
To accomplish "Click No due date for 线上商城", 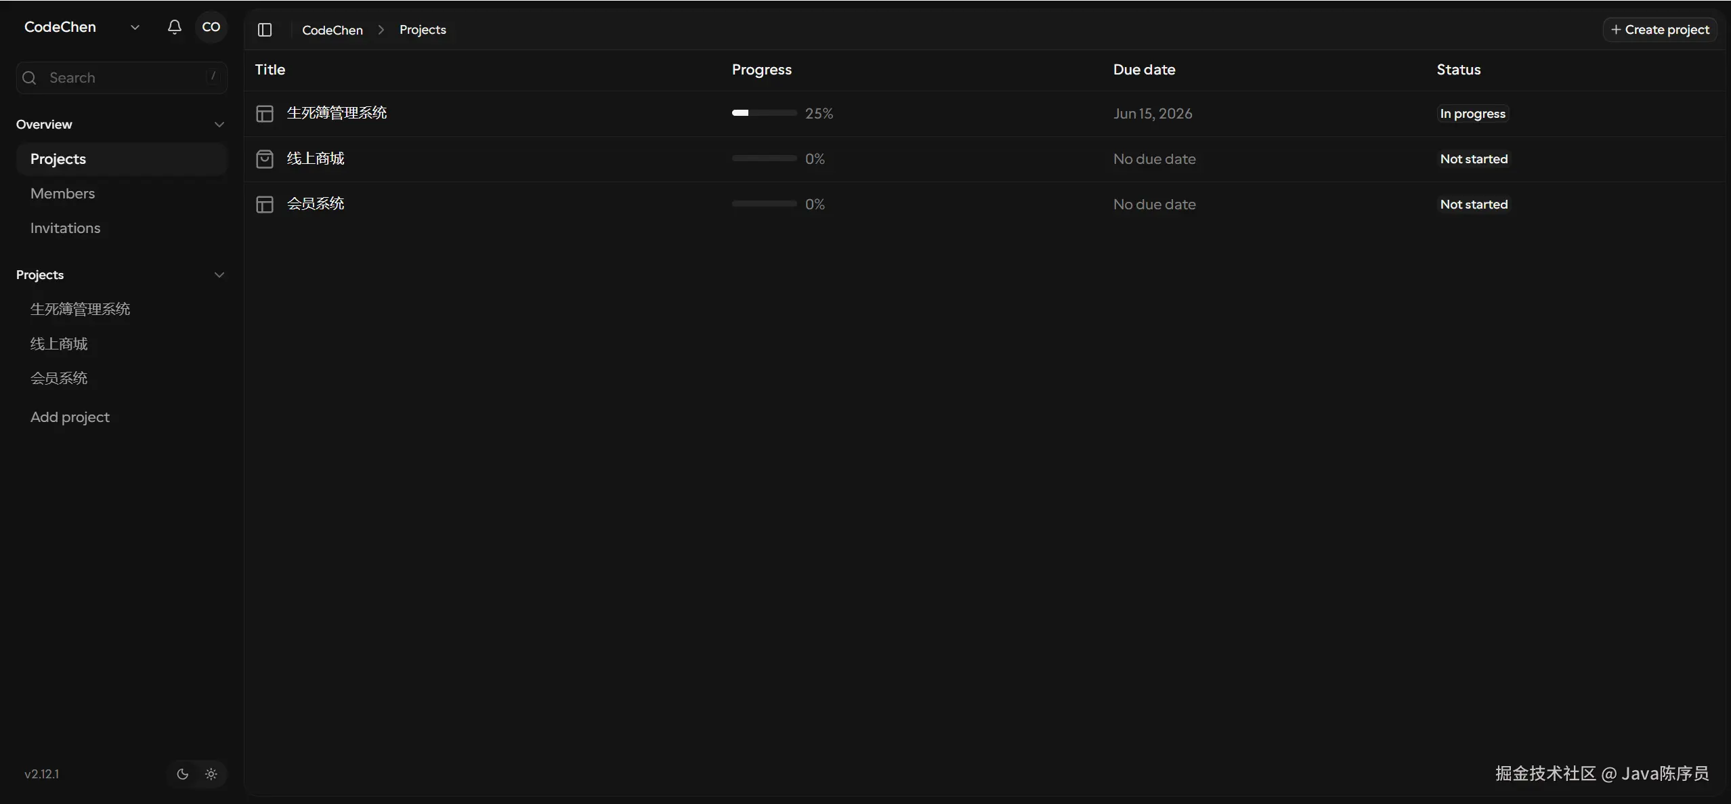I will pos(1154,159).
